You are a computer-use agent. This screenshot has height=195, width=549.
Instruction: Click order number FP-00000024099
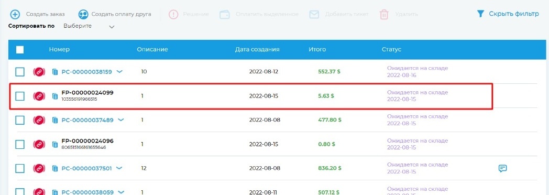(87, 93)
